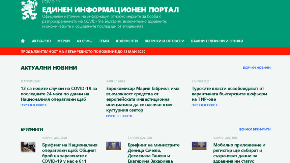Open headline about 13 new COVID-19 cases
Image resolution: width=290 pixels, height=163 pixels.
59,94
